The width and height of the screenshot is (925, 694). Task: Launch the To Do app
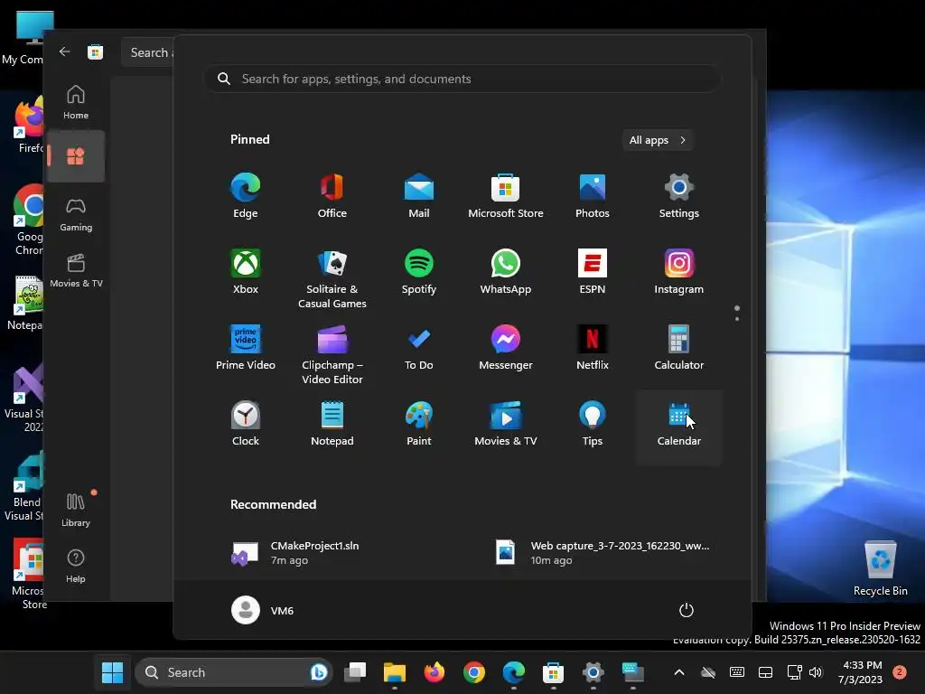coord(419,348)
